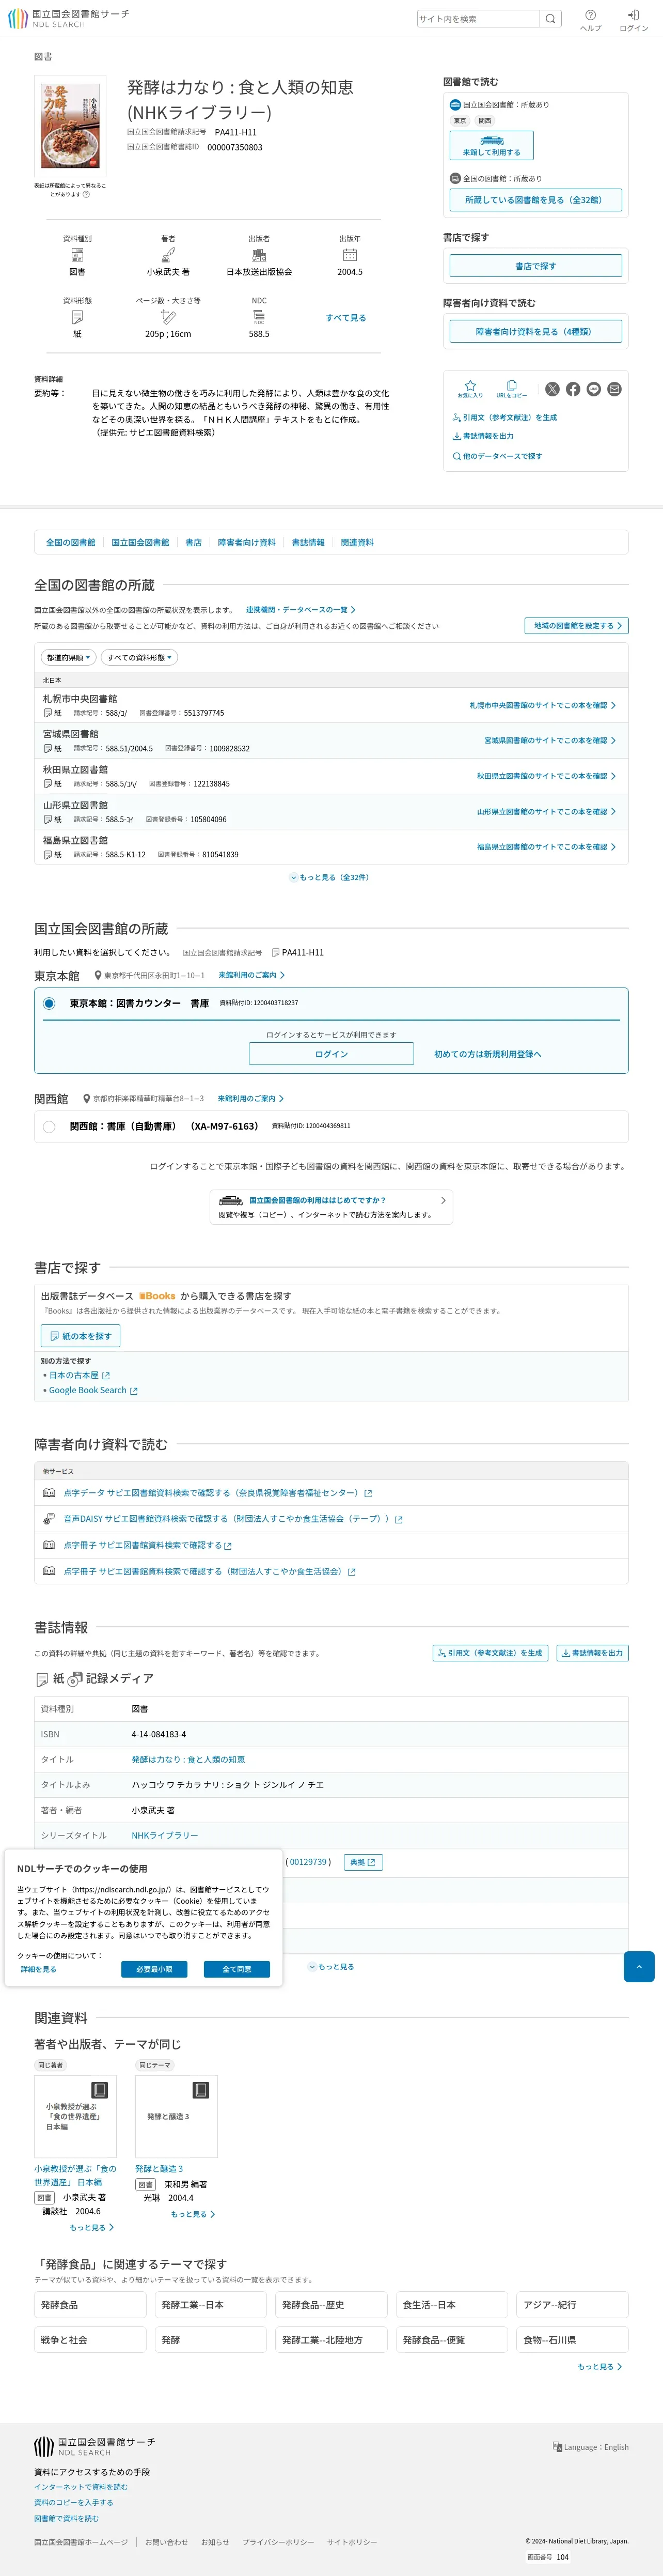Go to 全国の図書館 tab
This screenshot has height=2576, width=663.
[x=71, y=543]
